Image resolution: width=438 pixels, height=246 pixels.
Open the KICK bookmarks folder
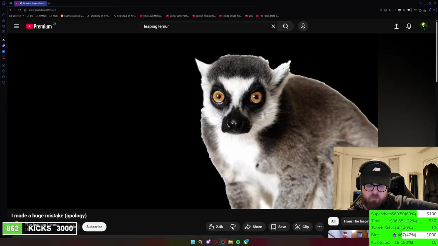coord(53,16)
